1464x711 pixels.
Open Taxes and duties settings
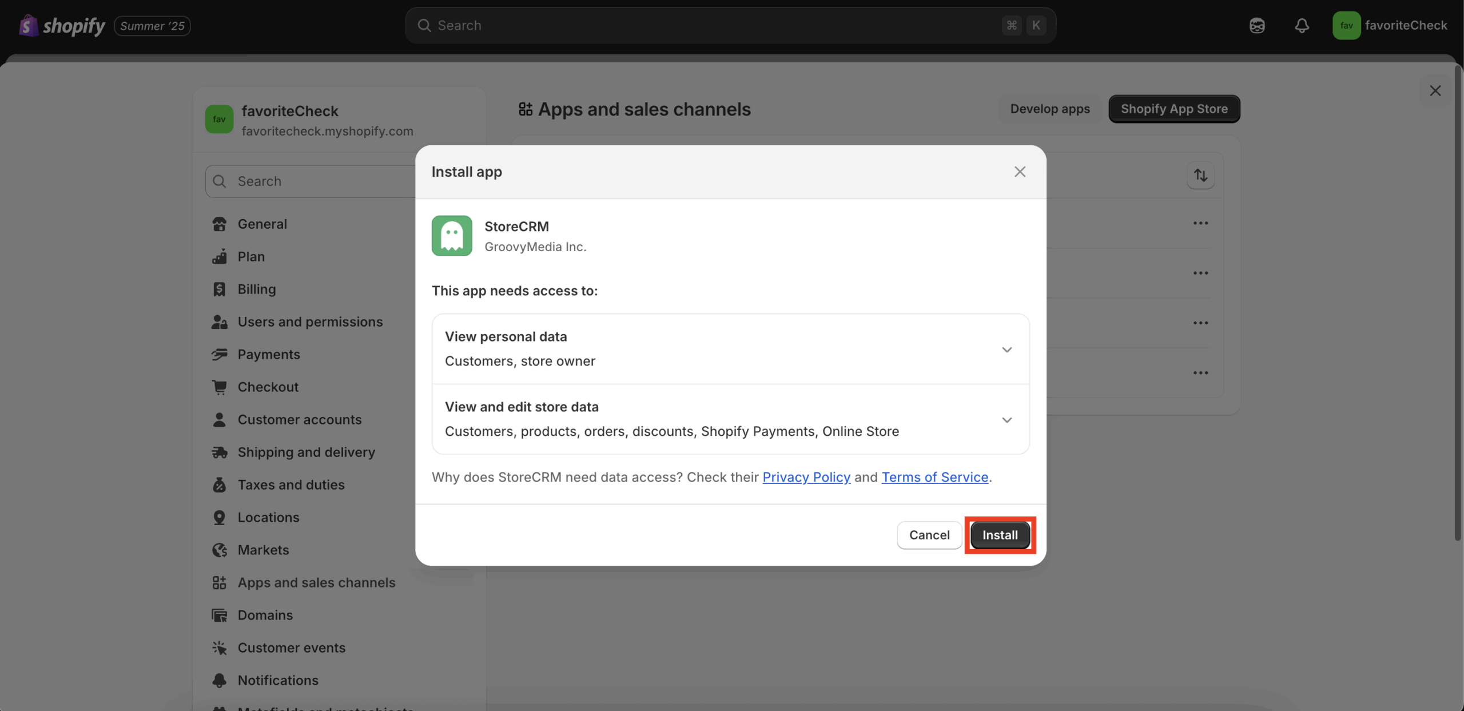[x=291, y=484]
